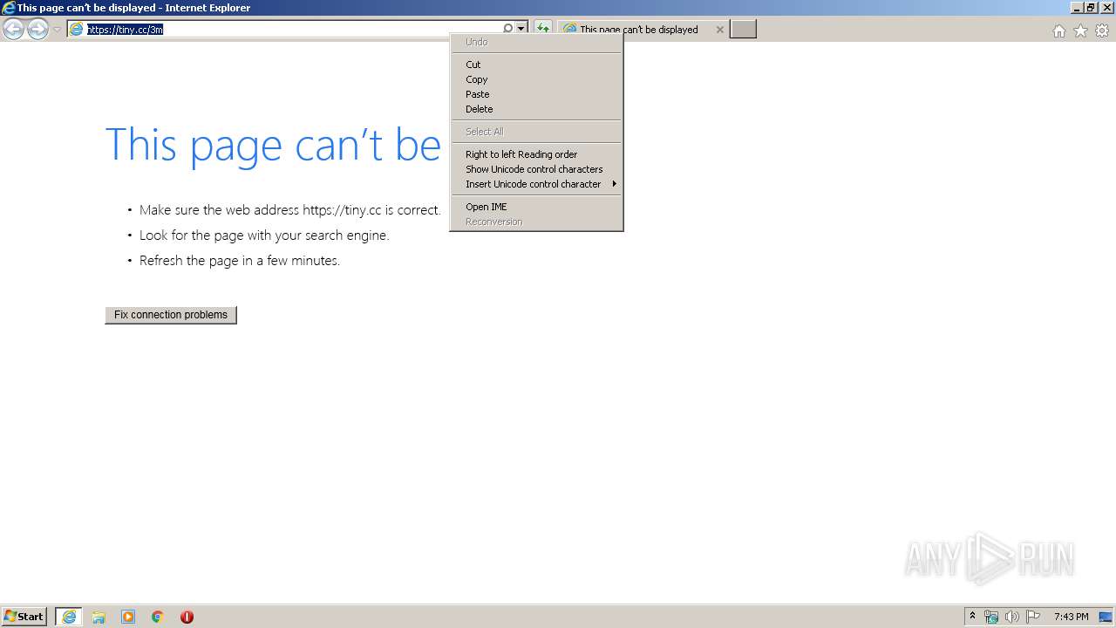
Task: Close the 'This page can't be displayed' tab
Action: click(719, 29)
